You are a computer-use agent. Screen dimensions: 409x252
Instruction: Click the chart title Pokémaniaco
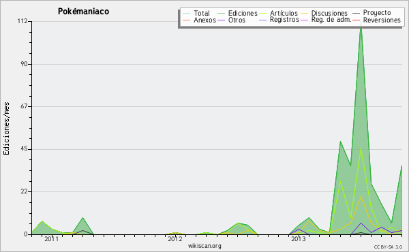(83, 12)
